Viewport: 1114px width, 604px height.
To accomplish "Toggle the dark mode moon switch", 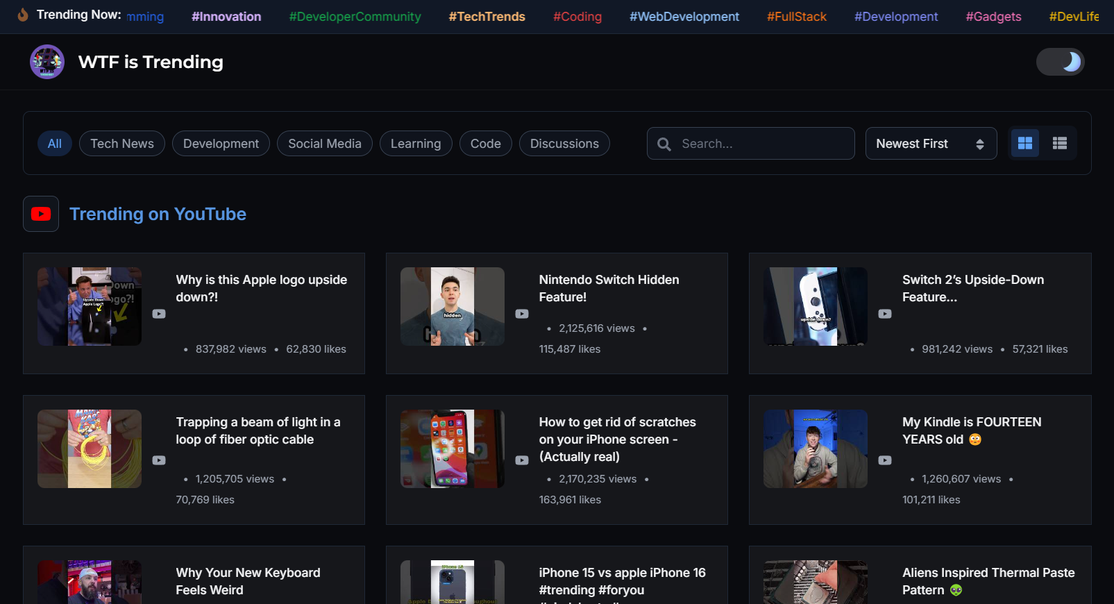I will tap(1060, 62).
